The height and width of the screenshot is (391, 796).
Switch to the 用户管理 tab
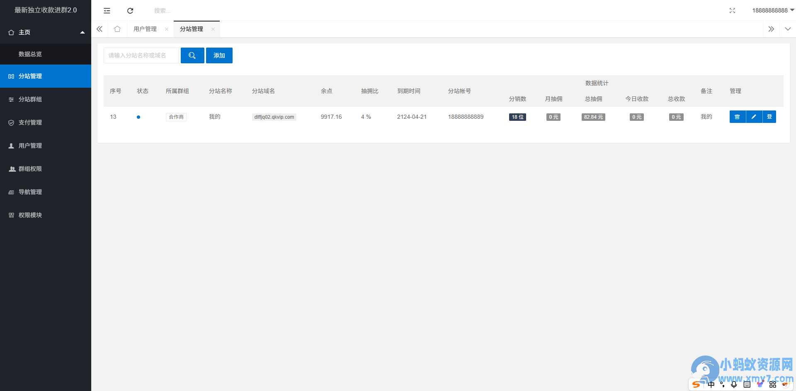145,29
